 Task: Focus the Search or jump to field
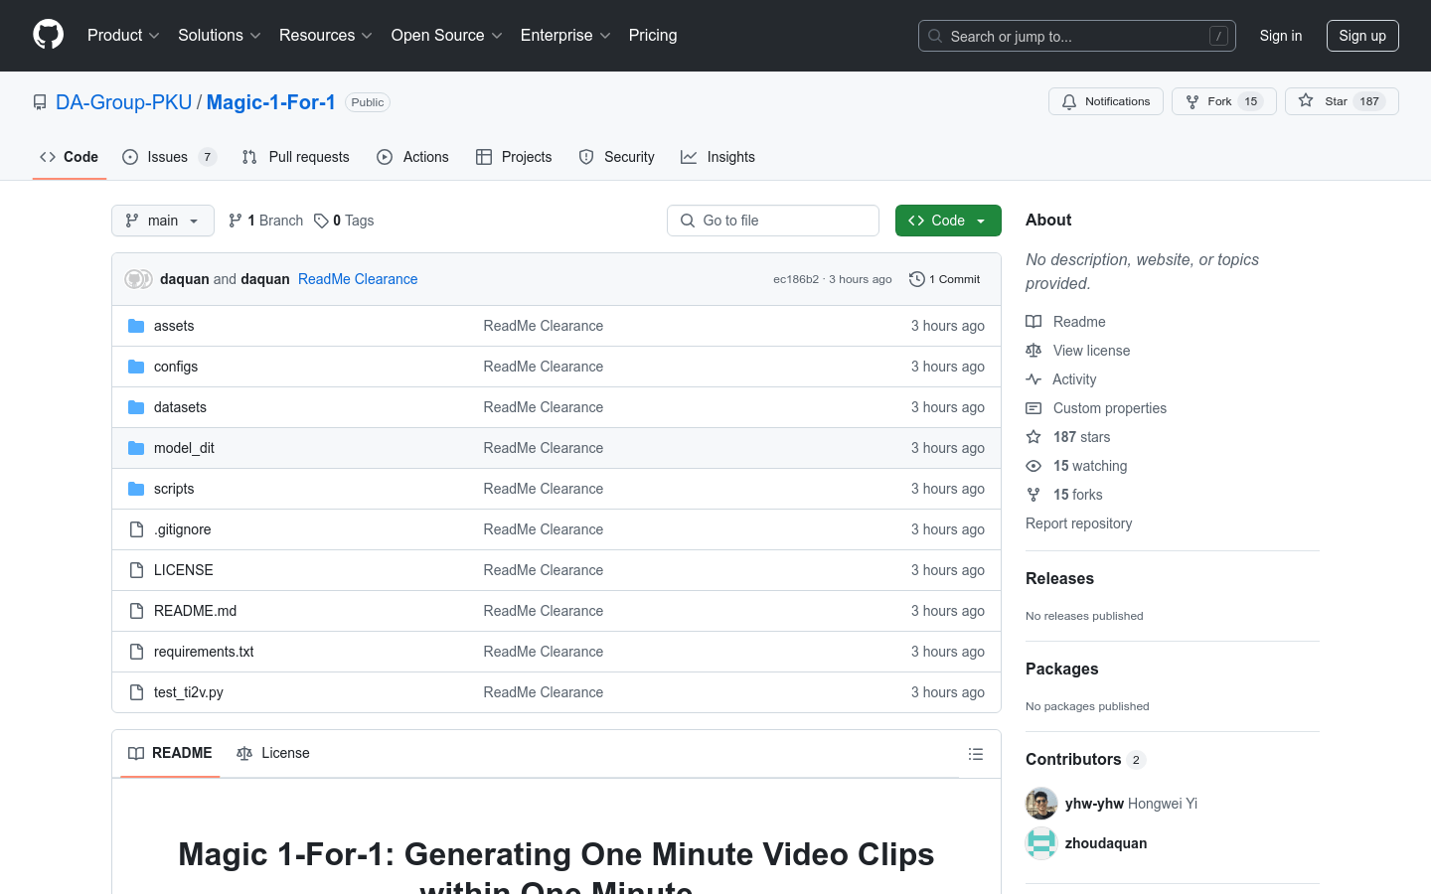pos(1077,36)
